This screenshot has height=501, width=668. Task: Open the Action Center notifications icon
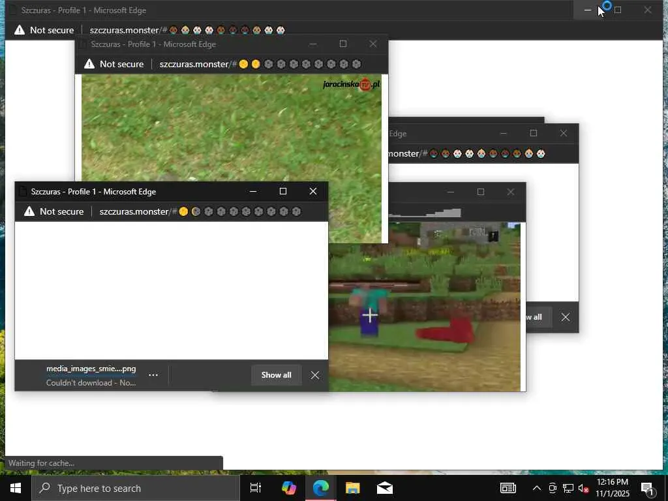[648, 488]
